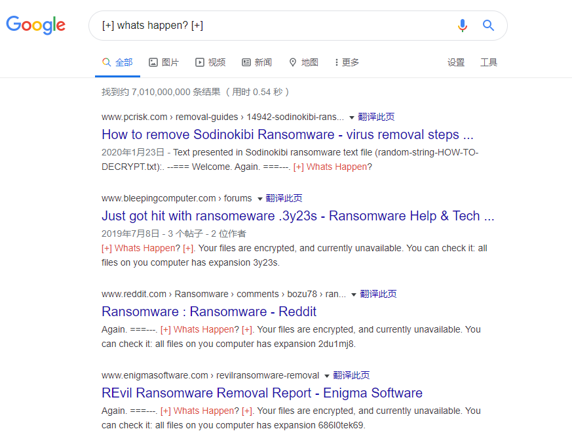This screenshot has width=572, height=448.
Task: Open the pcrisk.com result dropdown arrow
Action: (x=352, y=117)
